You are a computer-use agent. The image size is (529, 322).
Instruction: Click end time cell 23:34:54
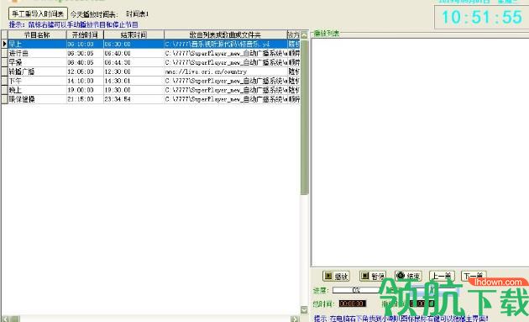134,99
